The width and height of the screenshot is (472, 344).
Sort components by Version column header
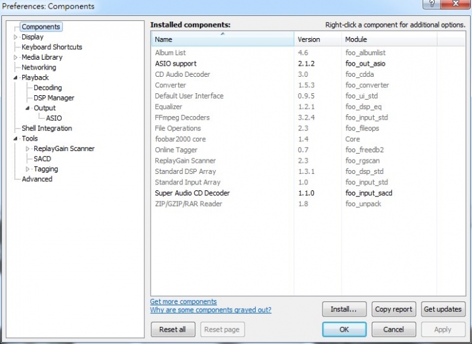(318, 39)
